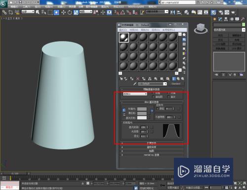Switch to the Motion command panel tab
The height and width of the screenshot is (190, 247).
tap(232, 19)
